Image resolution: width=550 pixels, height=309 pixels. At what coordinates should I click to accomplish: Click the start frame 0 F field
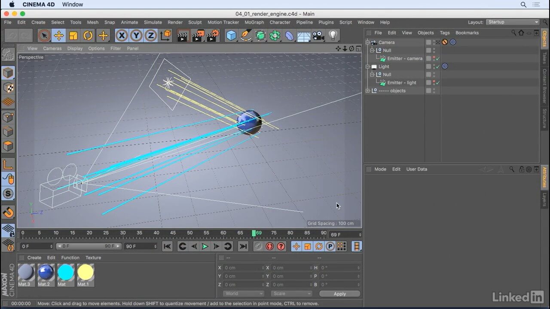[x=37, y=246]
